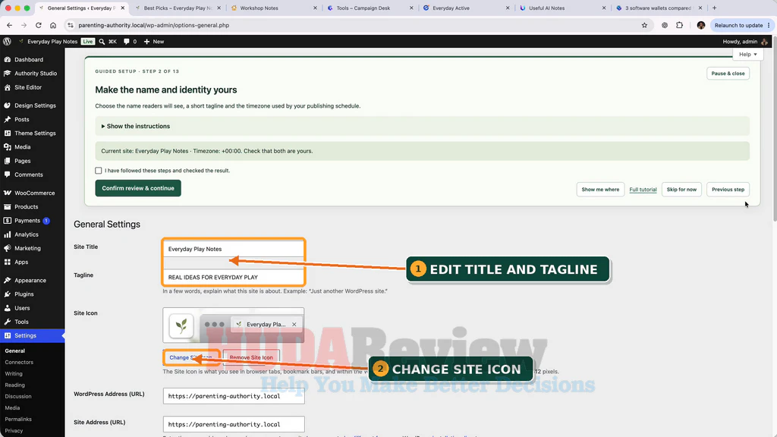Click the WordPress Address URL field

point(234,396)
